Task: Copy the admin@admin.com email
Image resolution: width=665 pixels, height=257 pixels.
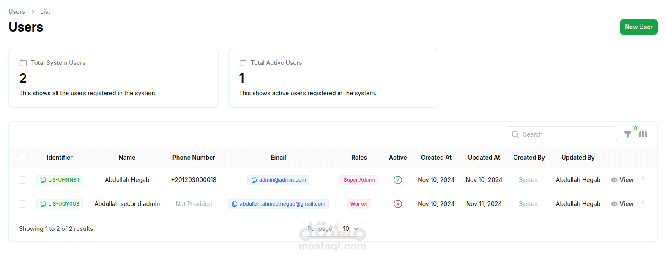Action: (x=278, y=180)
